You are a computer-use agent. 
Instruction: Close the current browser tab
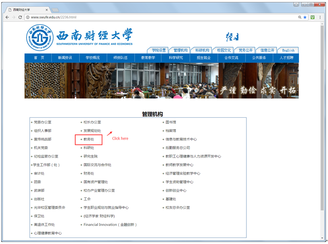click(x=47, y=9)
